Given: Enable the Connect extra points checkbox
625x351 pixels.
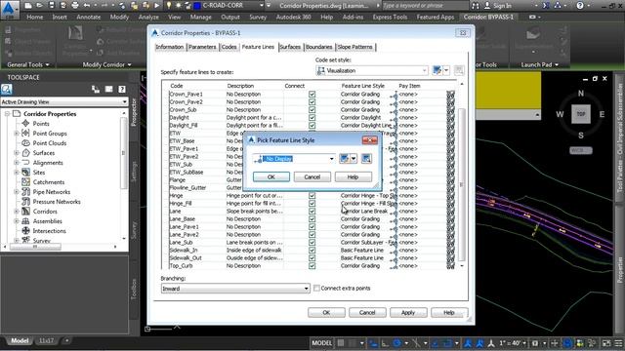Looking at the screenshot, I should point(316,289).
